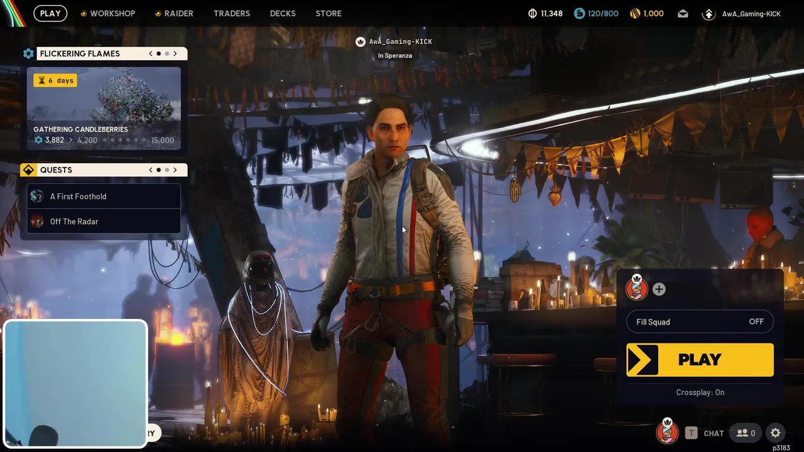Click the Flickering Flames event flower icon

[x=28, y=54]
